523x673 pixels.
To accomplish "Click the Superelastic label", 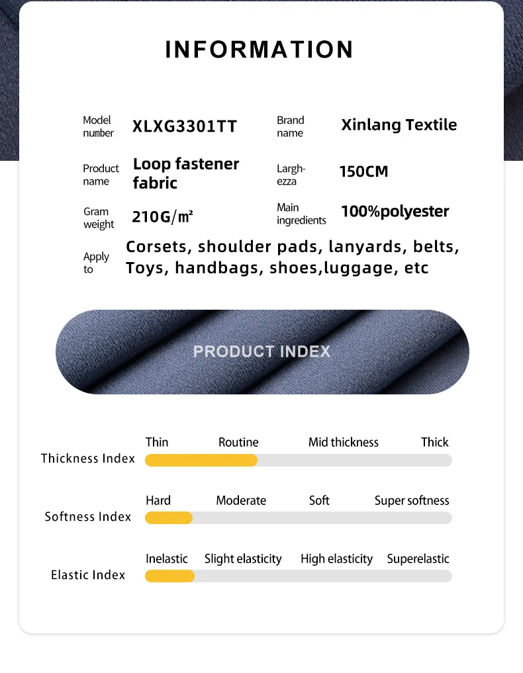I will [418, 559].
